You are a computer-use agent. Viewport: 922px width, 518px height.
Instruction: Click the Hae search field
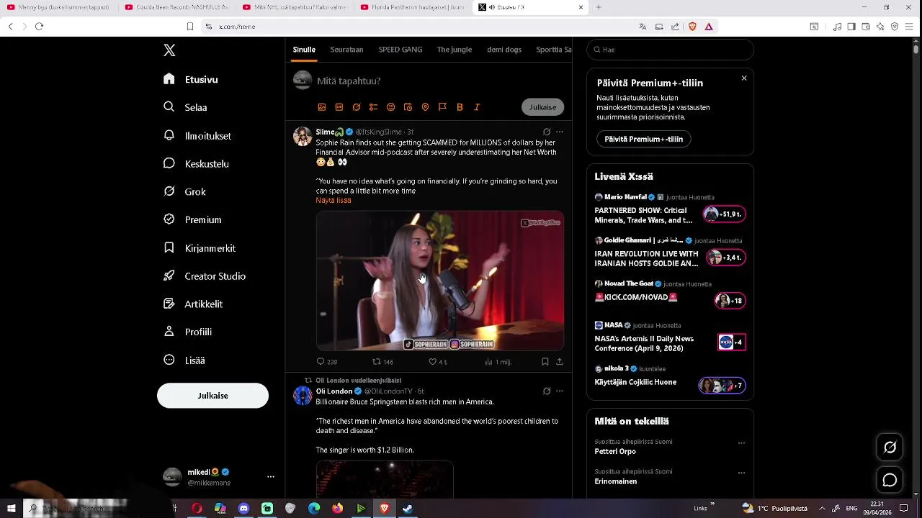(x=670, y=50)
